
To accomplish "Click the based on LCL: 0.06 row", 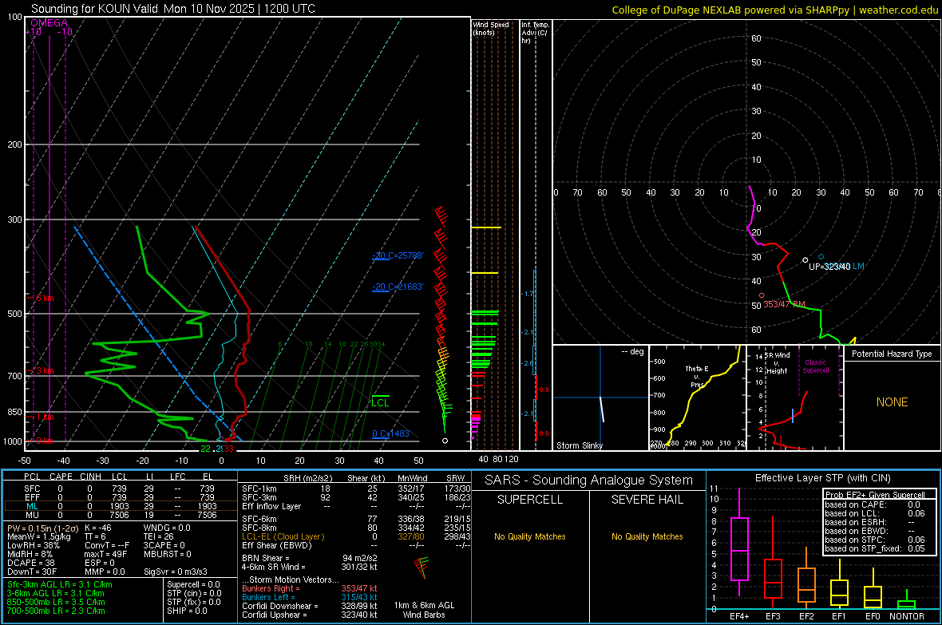I will [875, 513].
